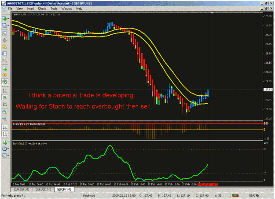
Task: Click the SIGTrader title bar app icon
Action: click(4, 4)
